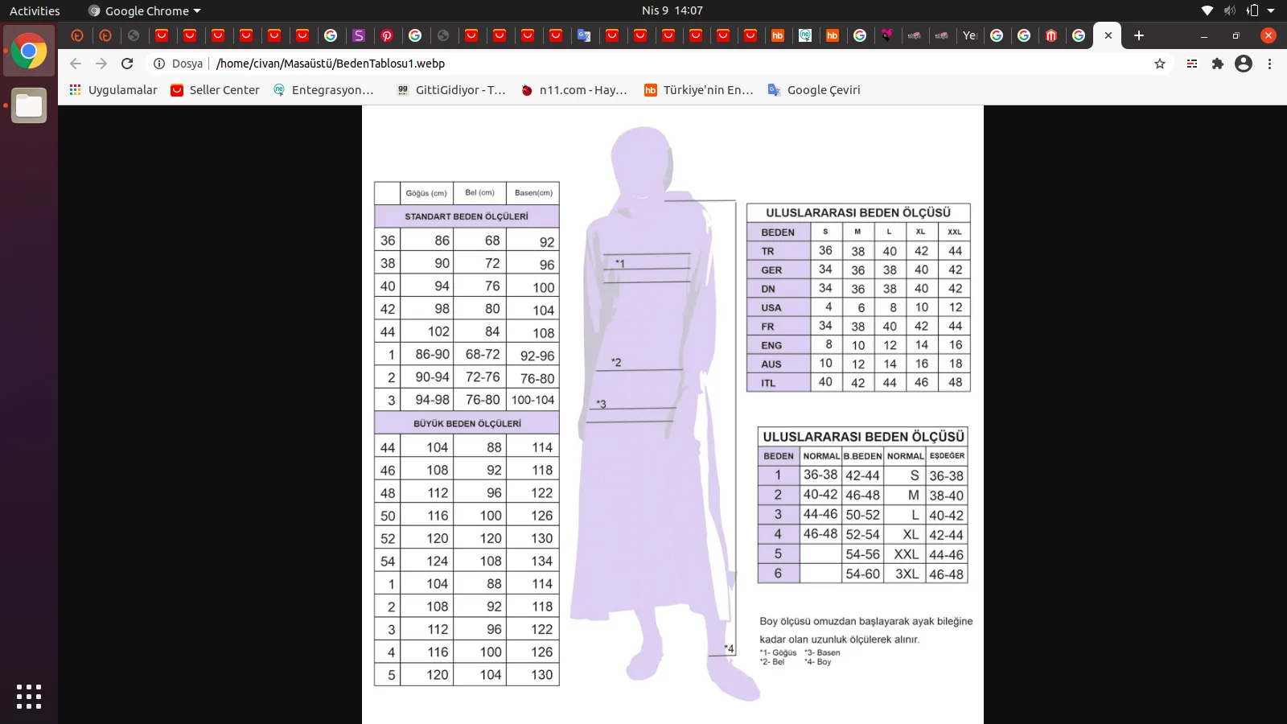Open a new tab with plus button
The height and width of the screenshot is (724, 1287).
point(1139,35)
